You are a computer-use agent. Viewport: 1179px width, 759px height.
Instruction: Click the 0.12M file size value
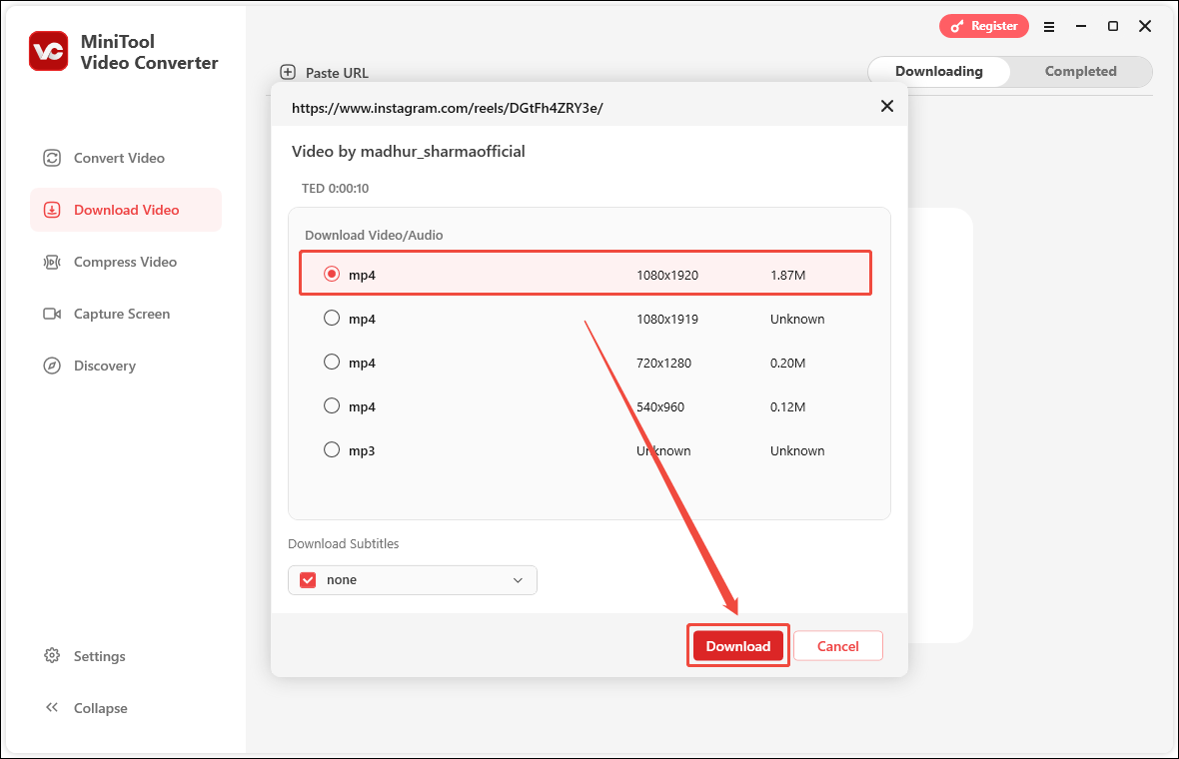(787, 406)
